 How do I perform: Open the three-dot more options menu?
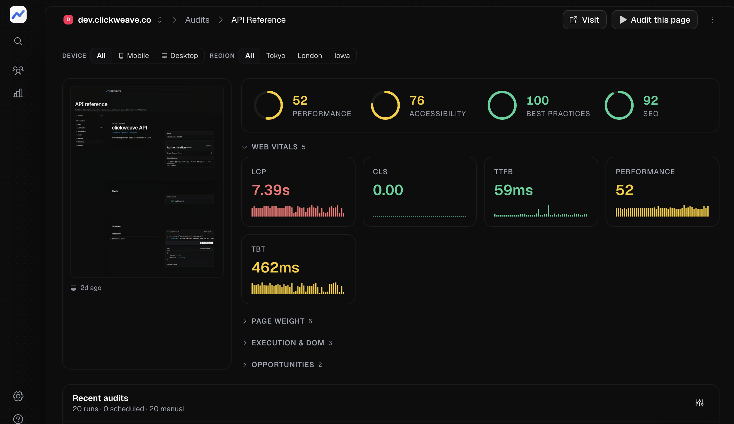pyautogui.click(x=712, y=20)
